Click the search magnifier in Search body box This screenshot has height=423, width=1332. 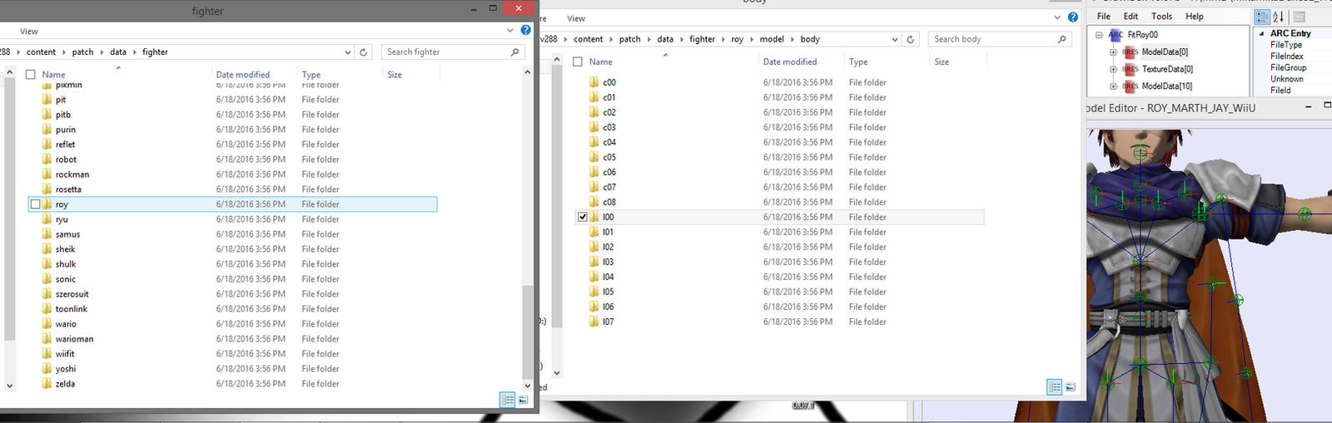click(x=1061, y=39)
